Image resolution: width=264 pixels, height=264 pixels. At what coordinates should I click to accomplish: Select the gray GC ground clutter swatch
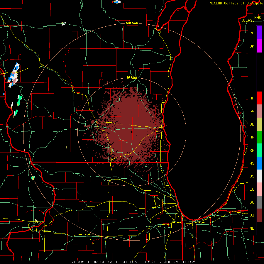point(259,202)
